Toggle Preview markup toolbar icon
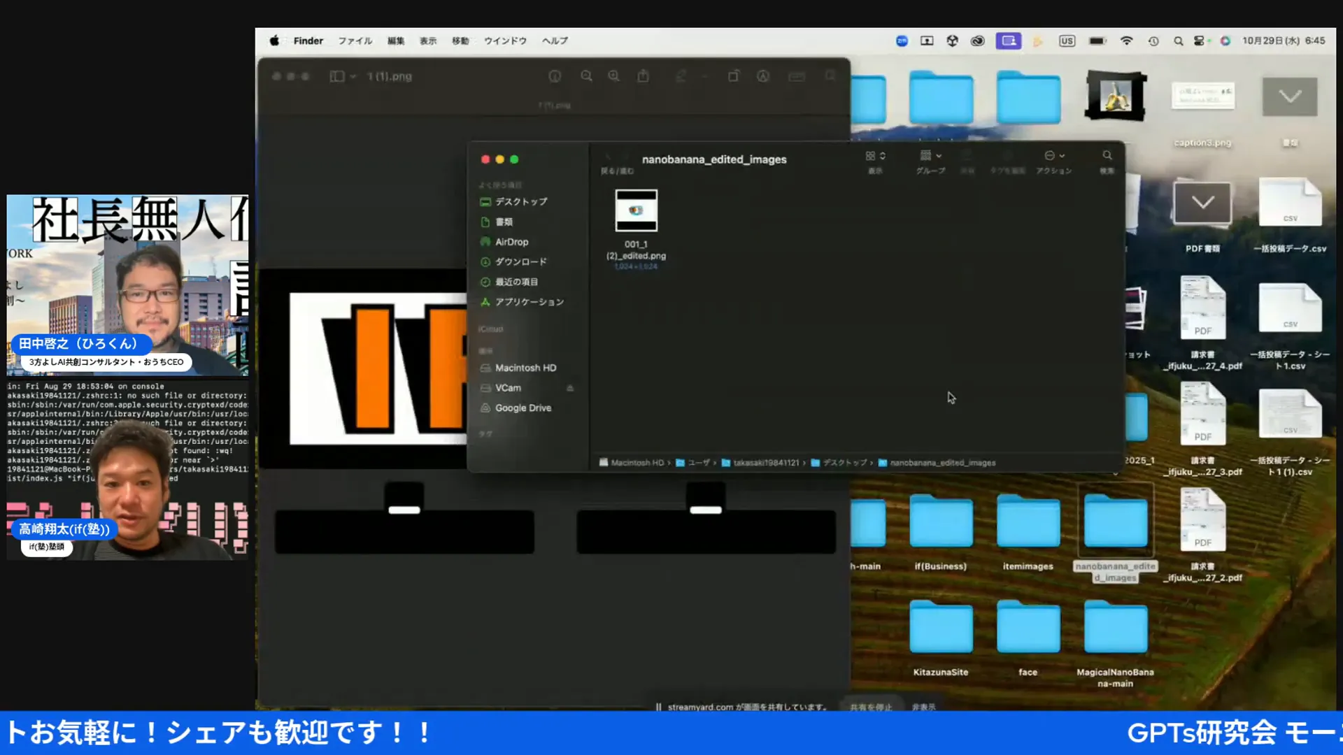 coord(763,76)
